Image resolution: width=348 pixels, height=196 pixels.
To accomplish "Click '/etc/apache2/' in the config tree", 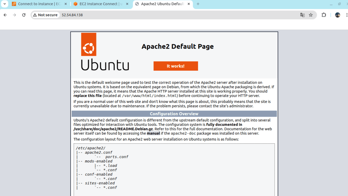I will pyautogui.click(x=90, y=148).
